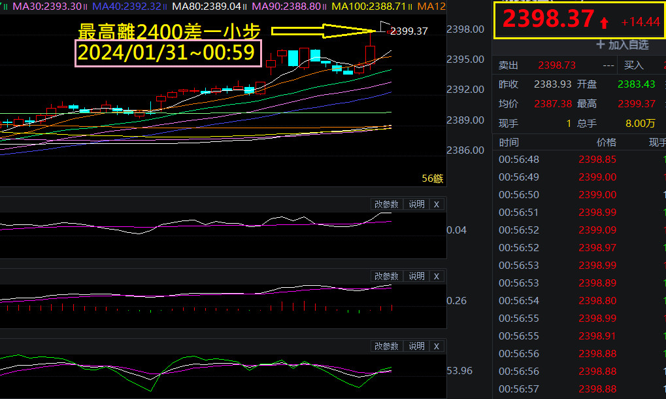The width and height of the screenshot is (666, 399).
Task: Click the 2399.37 high marker on chart
Action: (409, 31)
